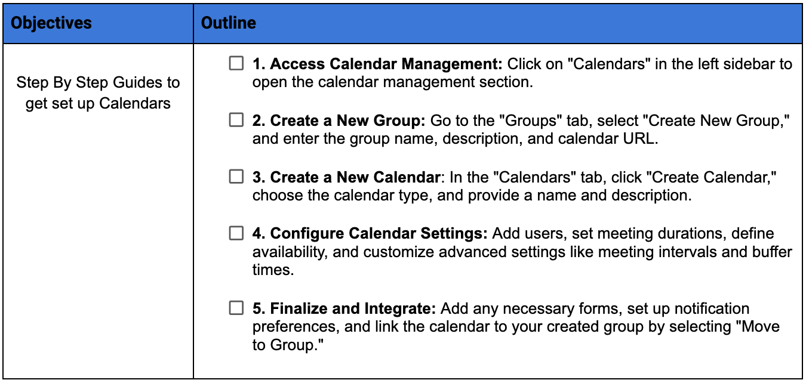Mark Create a New Calendar as done

tap(236, 177)
